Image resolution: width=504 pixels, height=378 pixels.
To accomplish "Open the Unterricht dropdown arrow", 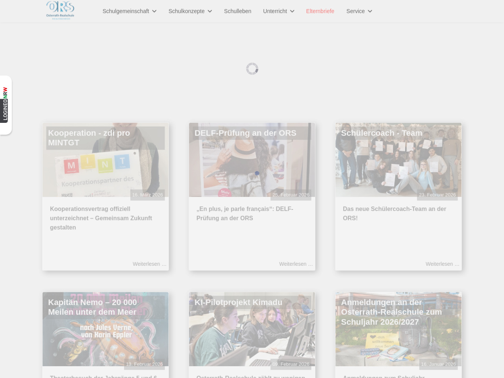I will 292,11.
